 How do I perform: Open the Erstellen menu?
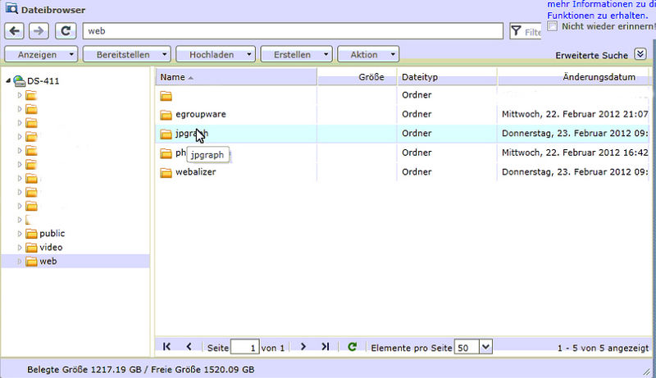pyautogui.click(x=297, y=55)
